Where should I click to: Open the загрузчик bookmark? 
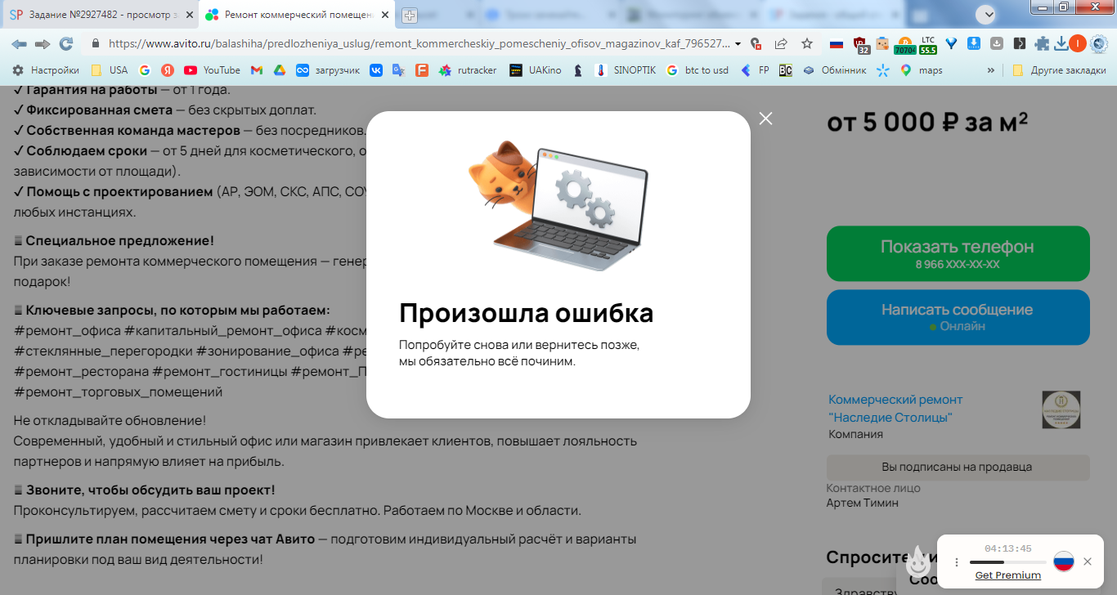[328, 70]
